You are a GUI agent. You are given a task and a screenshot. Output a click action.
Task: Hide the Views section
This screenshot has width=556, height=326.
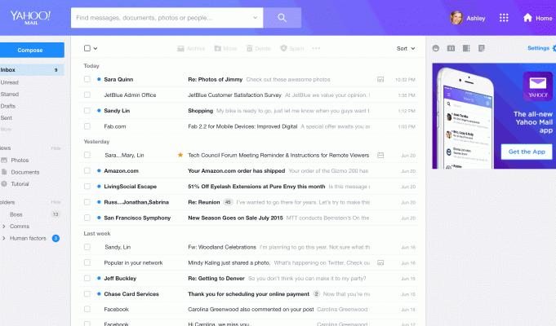click(56, 148)
